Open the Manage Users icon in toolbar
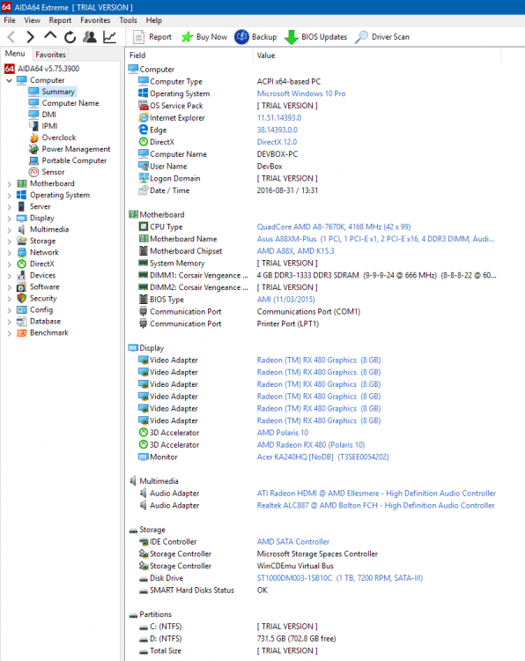 click(x=89, y=37)
